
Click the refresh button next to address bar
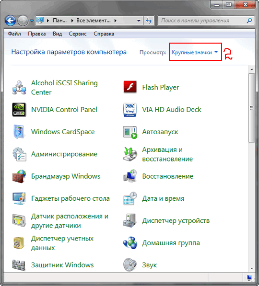pyautogui.click(x=149, y=21)
